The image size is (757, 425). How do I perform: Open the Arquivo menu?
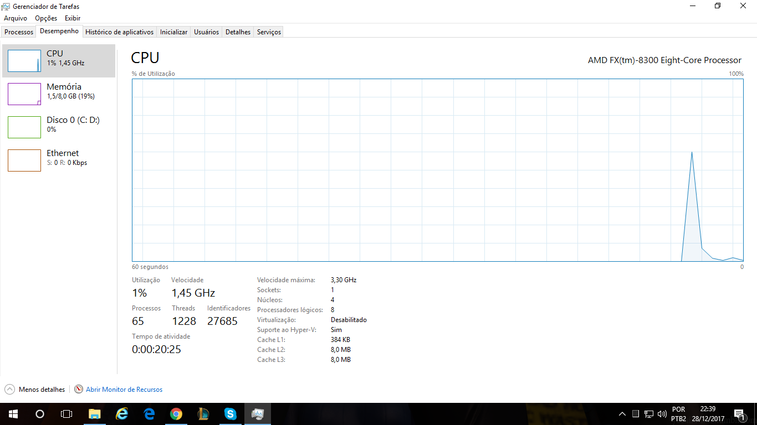pos(16,18)
